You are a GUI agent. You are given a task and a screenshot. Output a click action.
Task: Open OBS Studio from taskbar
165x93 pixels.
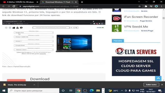click(x=85, y=91)
